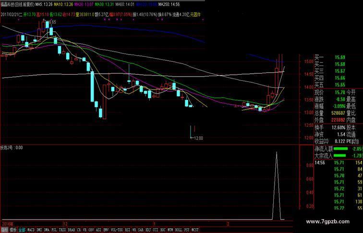This screenshot has width=363, height=233.
Task: Open the VR indicator tab
Action: coord(85,230)
